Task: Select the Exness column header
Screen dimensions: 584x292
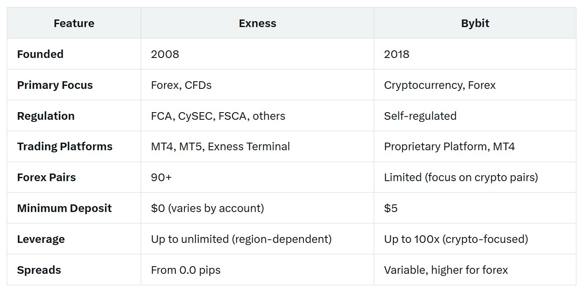Action: tap(257, 23)
